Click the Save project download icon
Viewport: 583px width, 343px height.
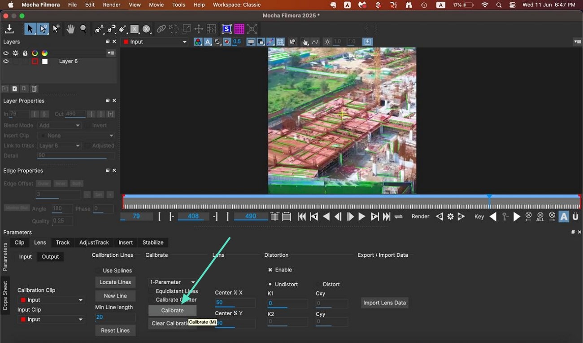pos(9,29)
